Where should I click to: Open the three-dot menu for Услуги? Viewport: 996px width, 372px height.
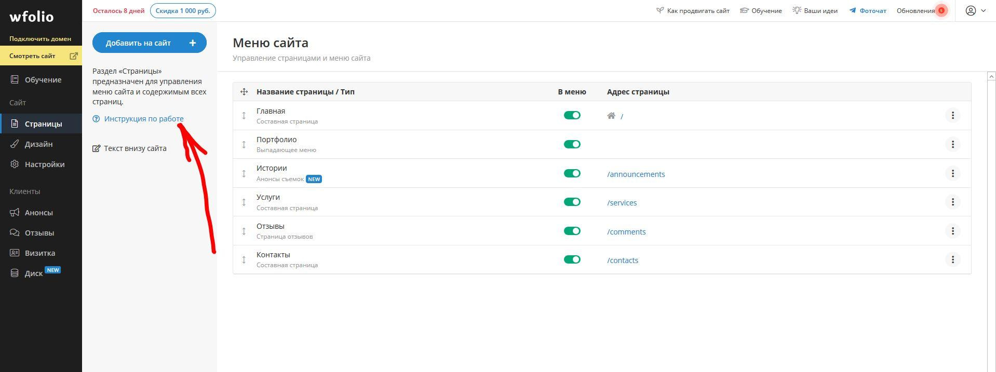[952, 202]
